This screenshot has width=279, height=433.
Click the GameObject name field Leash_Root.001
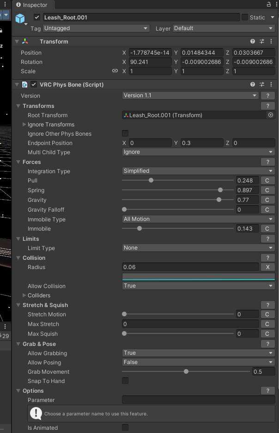pos(141,17)
